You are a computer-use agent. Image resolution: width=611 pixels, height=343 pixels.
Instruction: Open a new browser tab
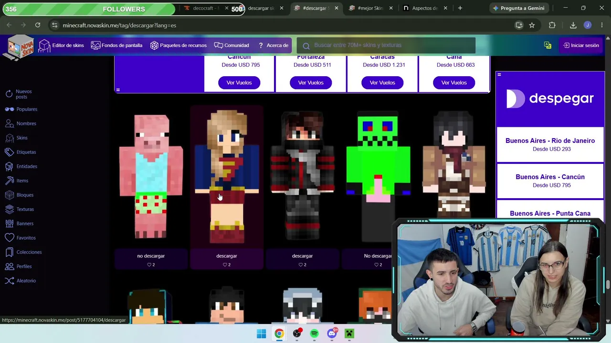pos(460,8)
